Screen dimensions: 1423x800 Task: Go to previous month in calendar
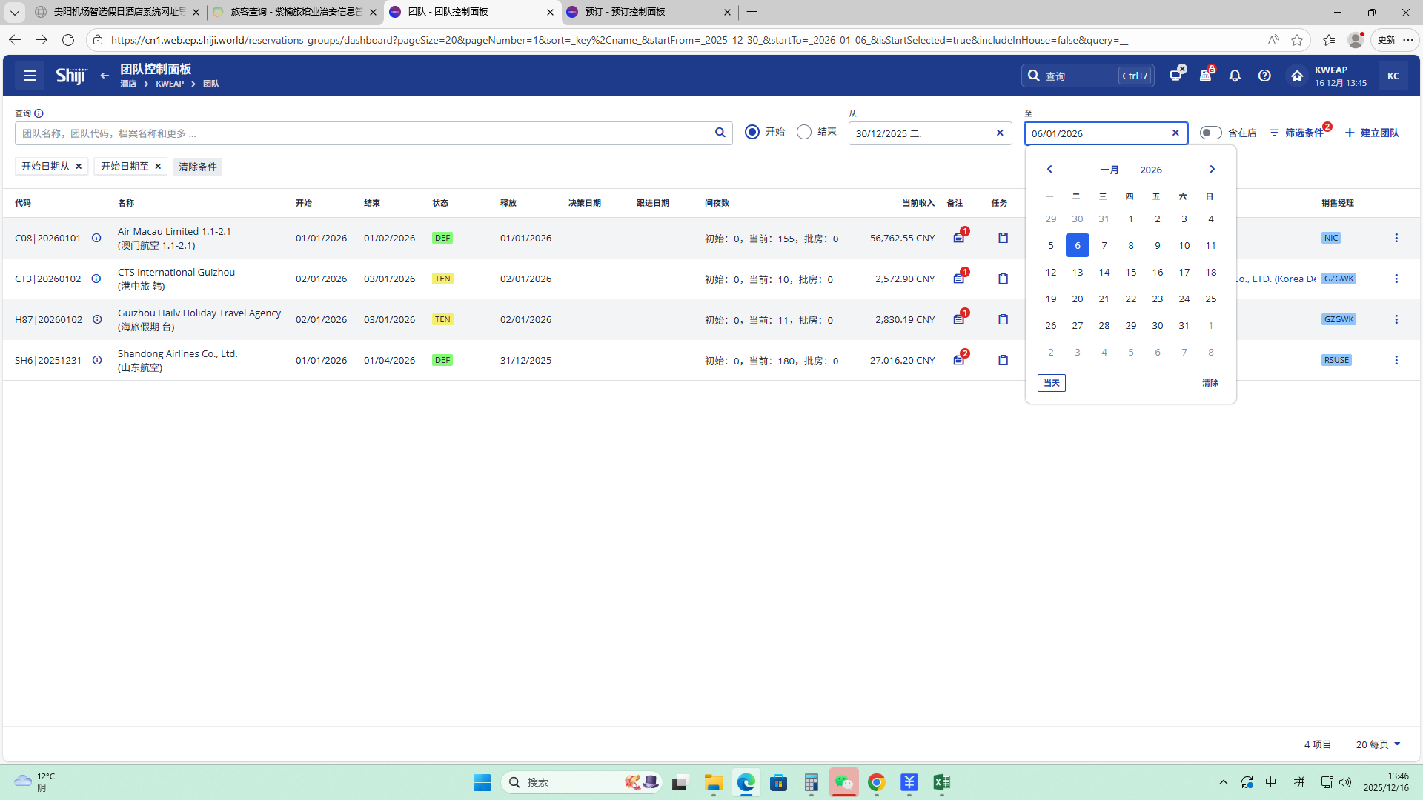1049,170
